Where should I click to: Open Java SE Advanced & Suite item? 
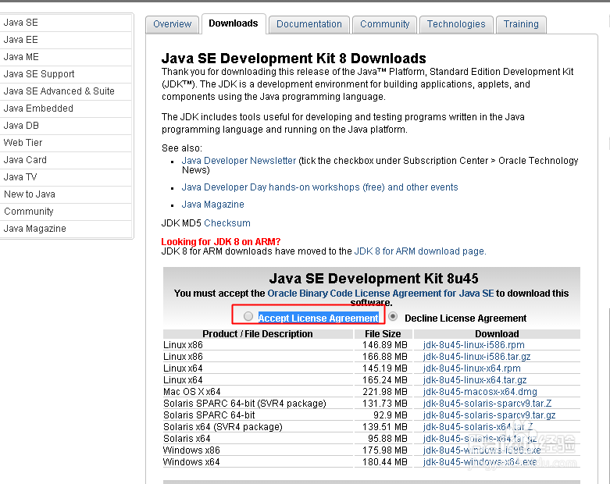(66, 91)
